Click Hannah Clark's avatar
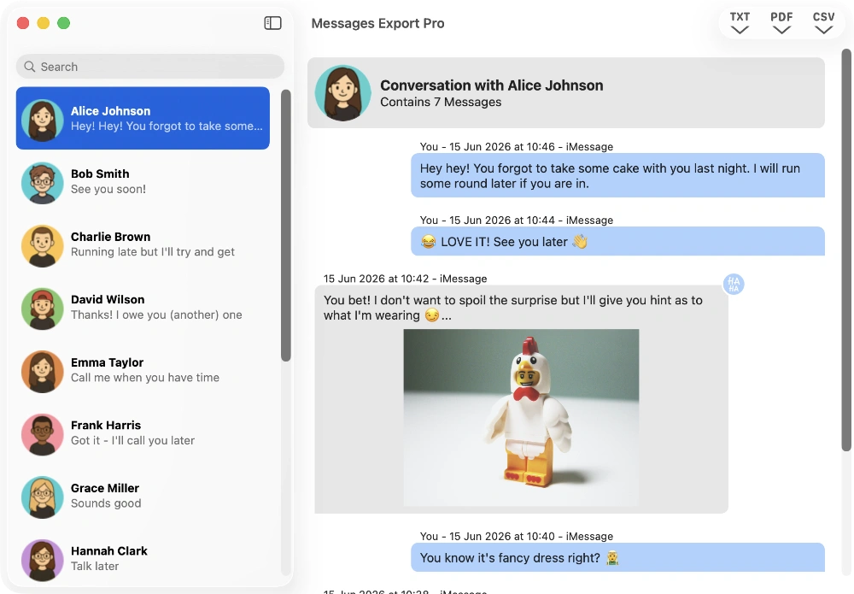The height and width of the screenshot is (594, 854). (x=42, y=560)
